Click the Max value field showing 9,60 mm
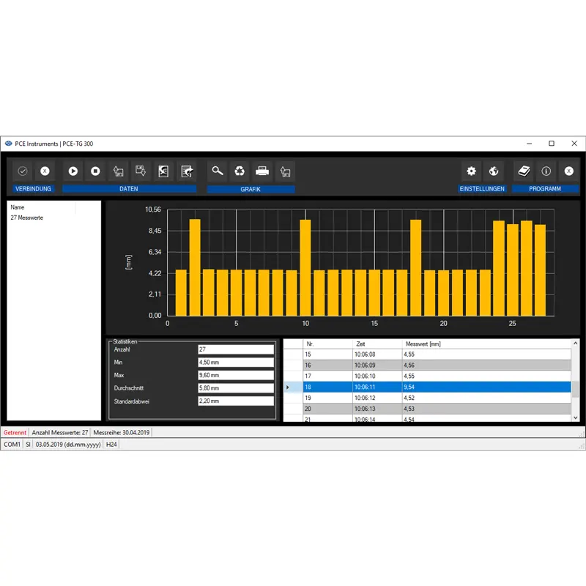The image size is (586, 586). pyautogui.click(x=235, y=375)
